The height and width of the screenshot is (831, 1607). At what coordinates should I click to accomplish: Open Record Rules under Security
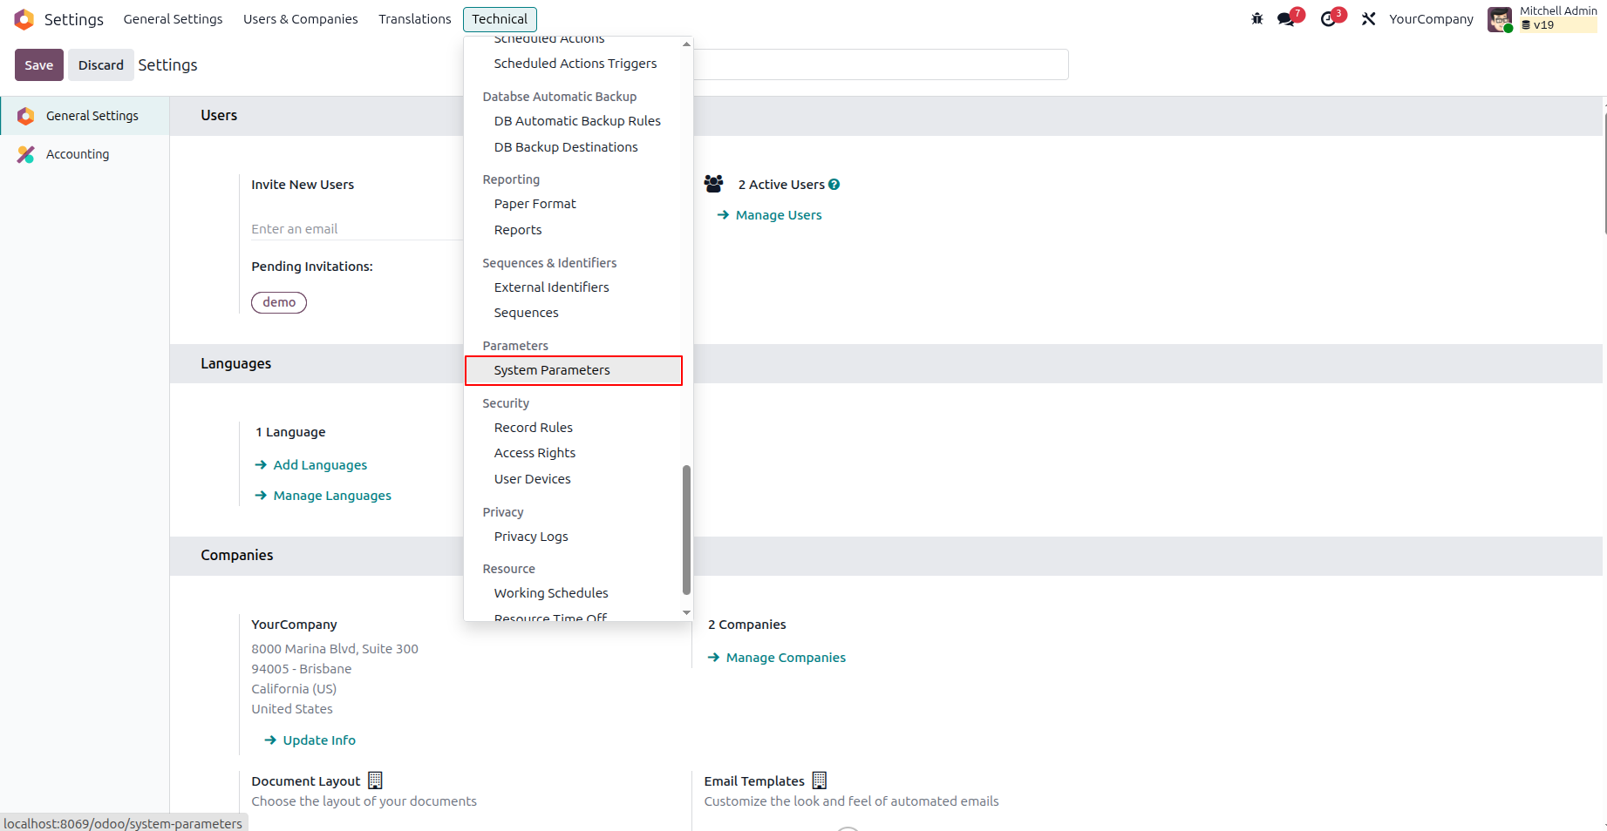534,428
